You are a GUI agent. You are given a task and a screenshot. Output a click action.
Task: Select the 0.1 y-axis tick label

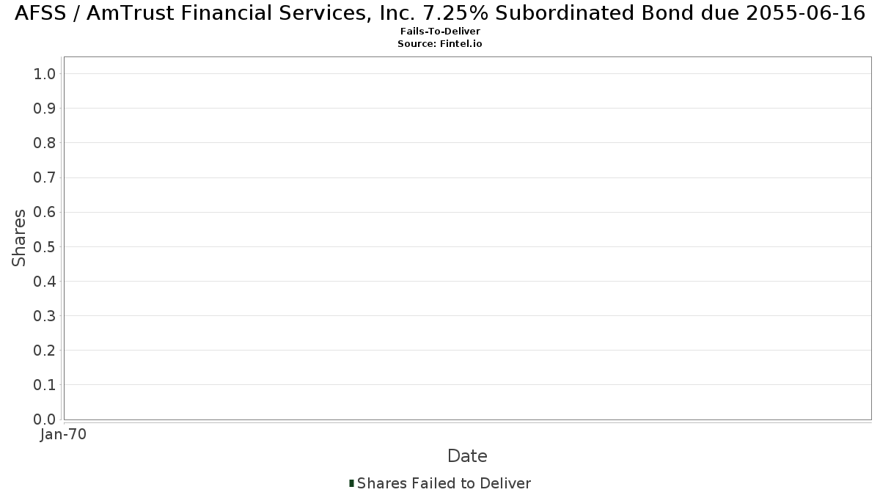[45, 384]
